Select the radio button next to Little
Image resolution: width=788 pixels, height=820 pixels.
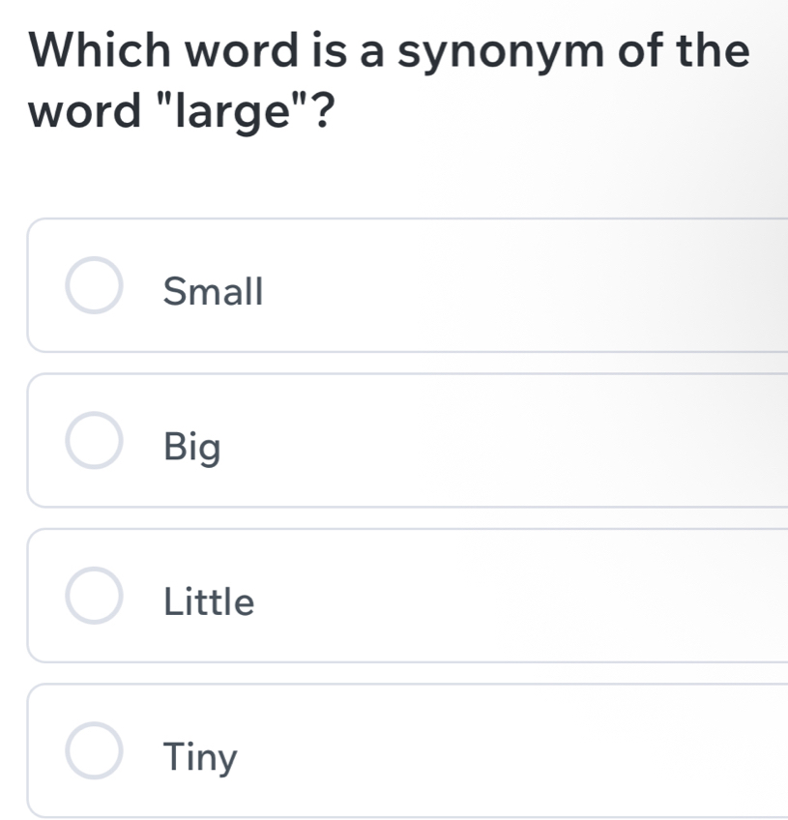[x=93, y=598]
